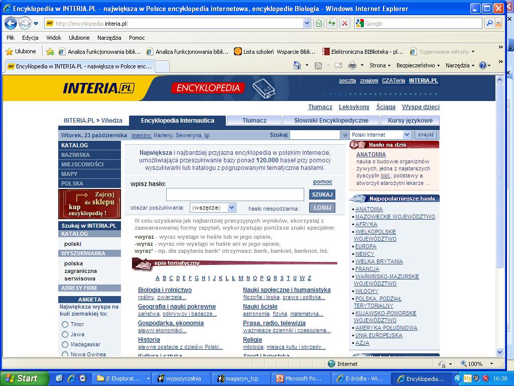The image size is (514, 386).
Task: Click the Google search magnifier icon
Action: coord(489,23)
